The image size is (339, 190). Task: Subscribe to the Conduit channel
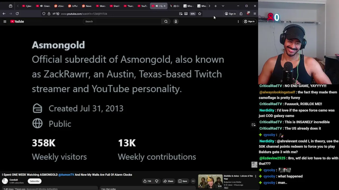tap(34, 181)
